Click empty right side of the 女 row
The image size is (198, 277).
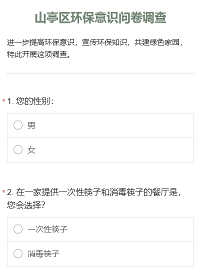click(x=115, y=150)
